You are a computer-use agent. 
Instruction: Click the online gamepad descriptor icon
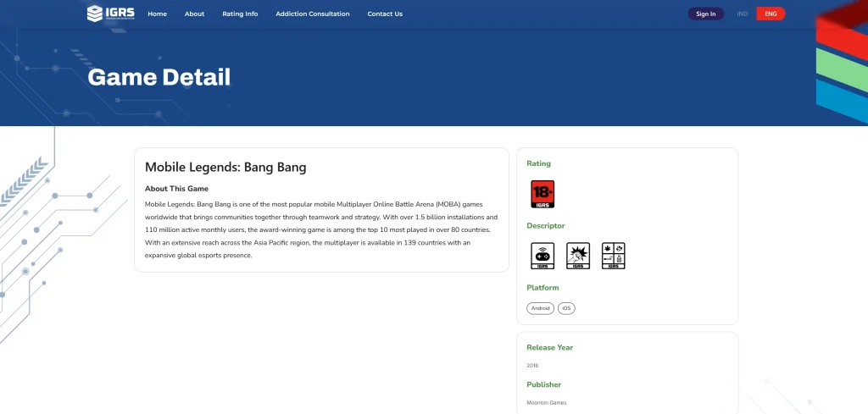(x=542, y=256)
